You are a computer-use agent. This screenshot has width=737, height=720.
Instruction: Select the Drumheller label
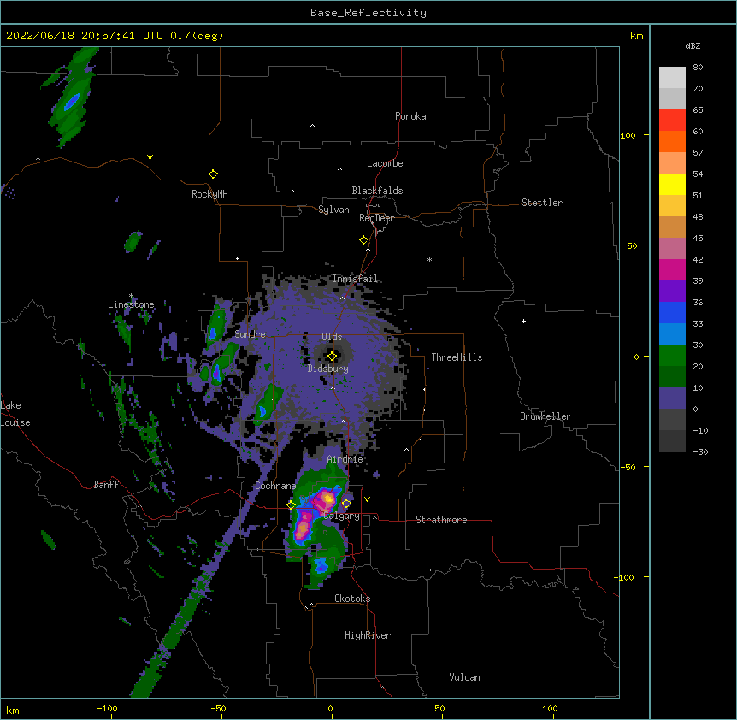[545, 416]
